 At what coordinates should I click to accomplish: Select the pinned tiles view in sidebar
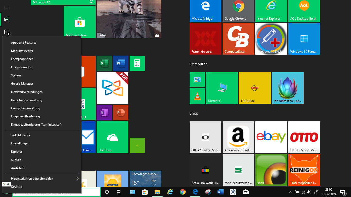click(6, 19)
